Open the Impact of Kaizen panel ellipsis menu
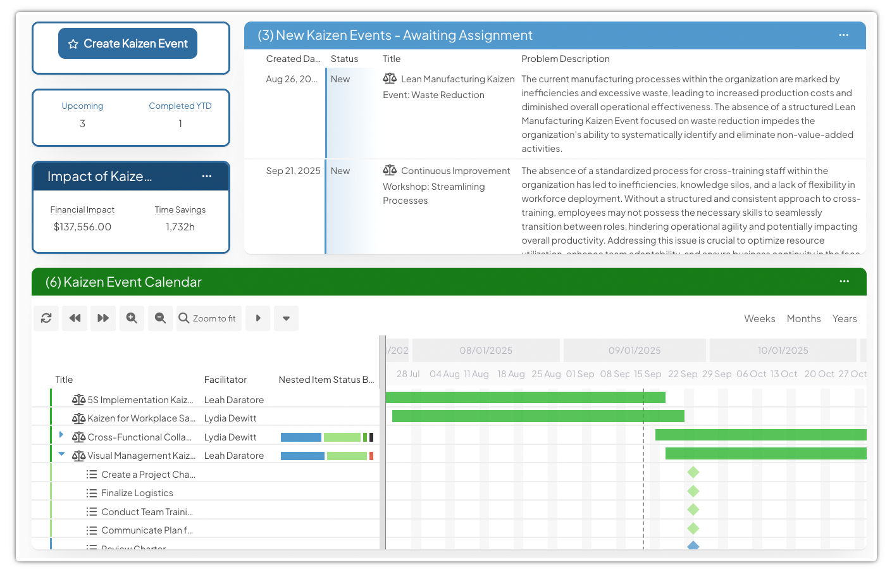The height and width of the screenshot is (574, 892). tap(207, 177)
